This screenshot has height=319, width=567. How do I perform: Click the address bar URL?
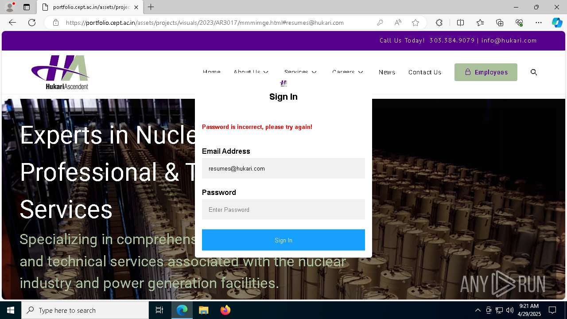coord(205,23)
